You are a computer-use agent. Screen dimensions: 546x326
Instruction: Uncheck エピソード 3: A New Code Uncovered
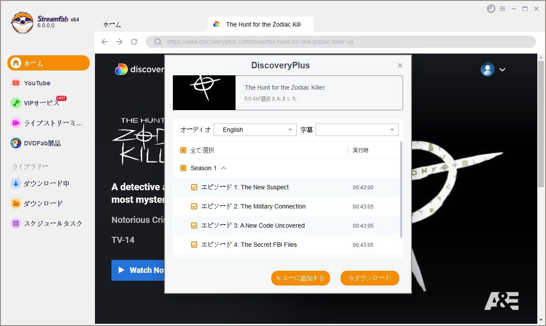point(194,225)
